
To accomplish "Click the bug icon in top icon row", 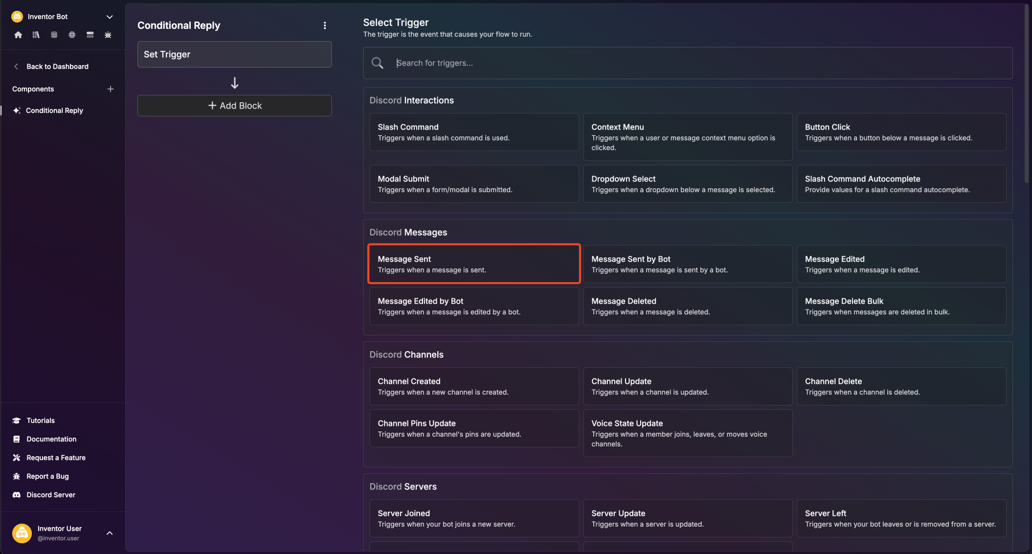I will [108, 35].
